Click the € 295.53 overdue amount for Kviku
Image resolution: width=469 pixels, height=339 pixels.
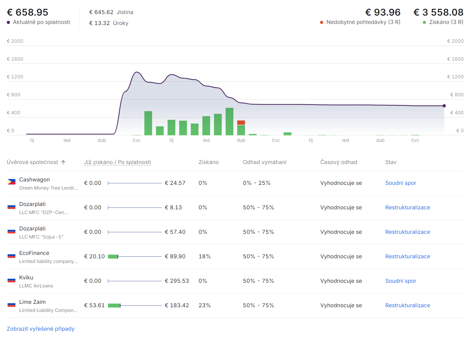[x=177, y=281]
